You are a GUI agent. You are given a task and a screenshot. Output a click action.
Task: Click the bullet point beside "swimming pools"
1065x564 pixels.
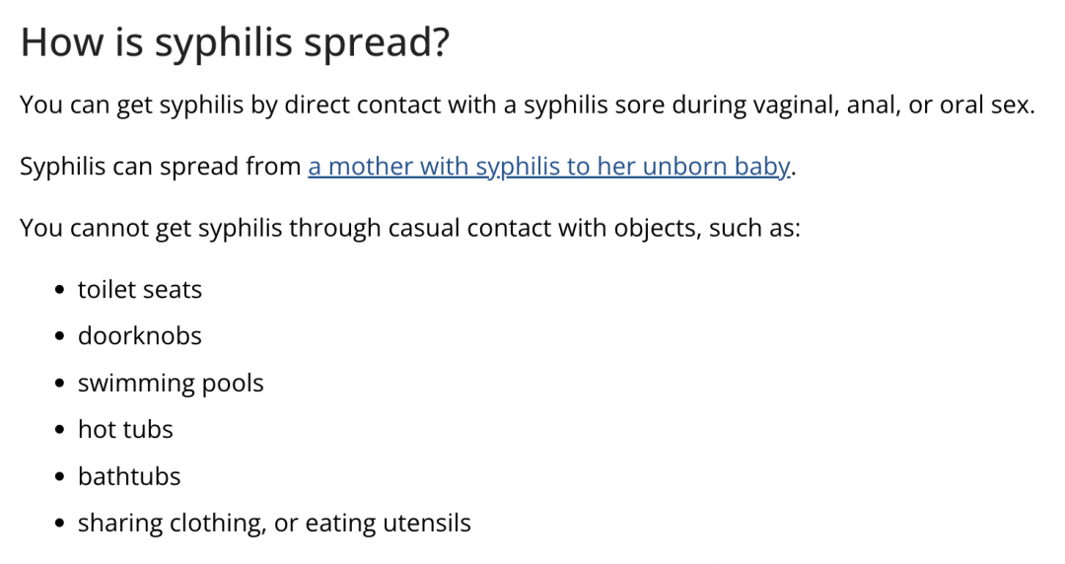(61, 384)
